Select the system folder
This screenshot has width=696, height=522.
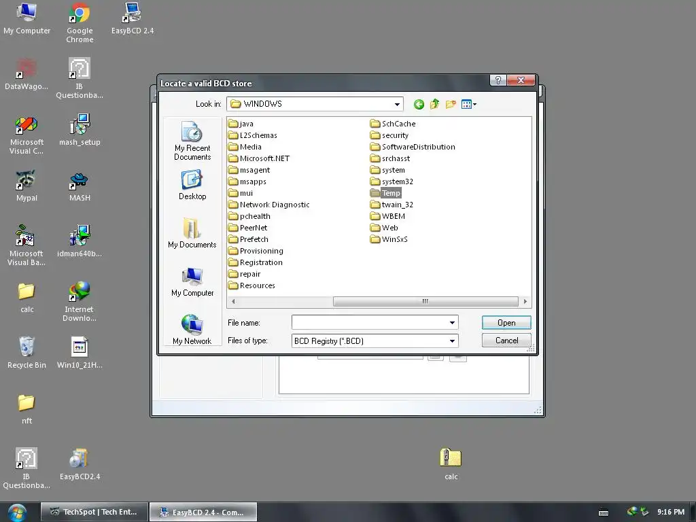(x=387, y=170)
